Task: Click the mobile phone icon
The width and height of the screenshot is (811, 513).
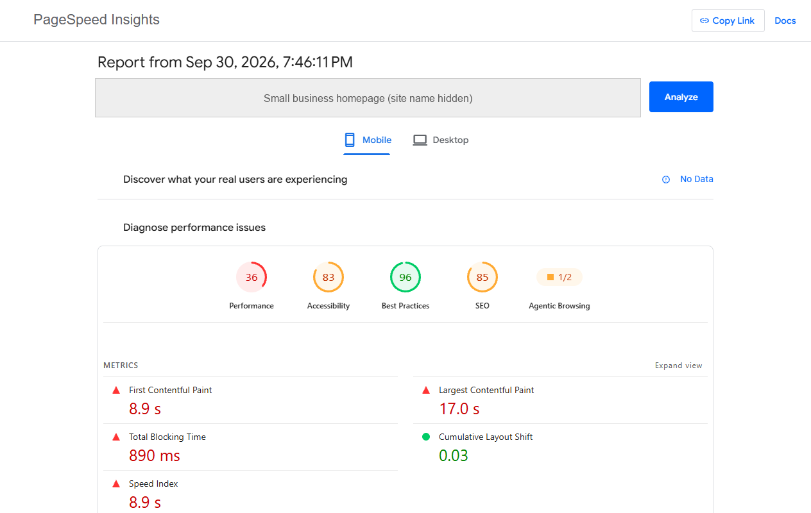Action: pos(350,140)
